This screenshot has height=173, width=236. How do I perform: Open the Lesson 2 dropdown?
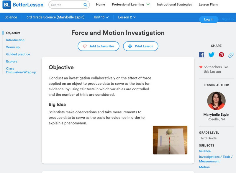click(x=127, y=17)
